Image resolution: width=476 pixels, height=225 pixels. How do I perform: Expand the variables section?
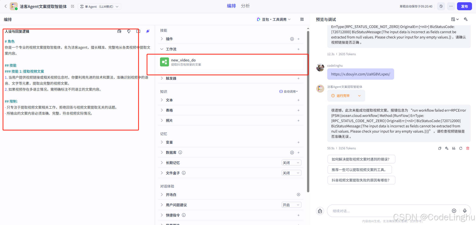pyautogui.click(x=162, y=142)
